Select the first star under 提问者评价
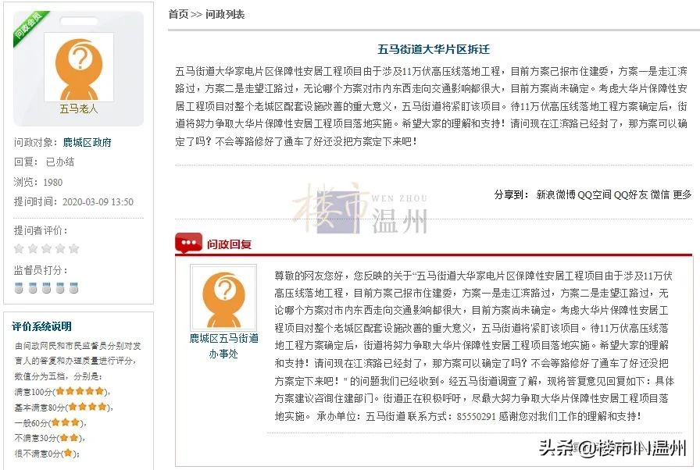 (19, 247)
